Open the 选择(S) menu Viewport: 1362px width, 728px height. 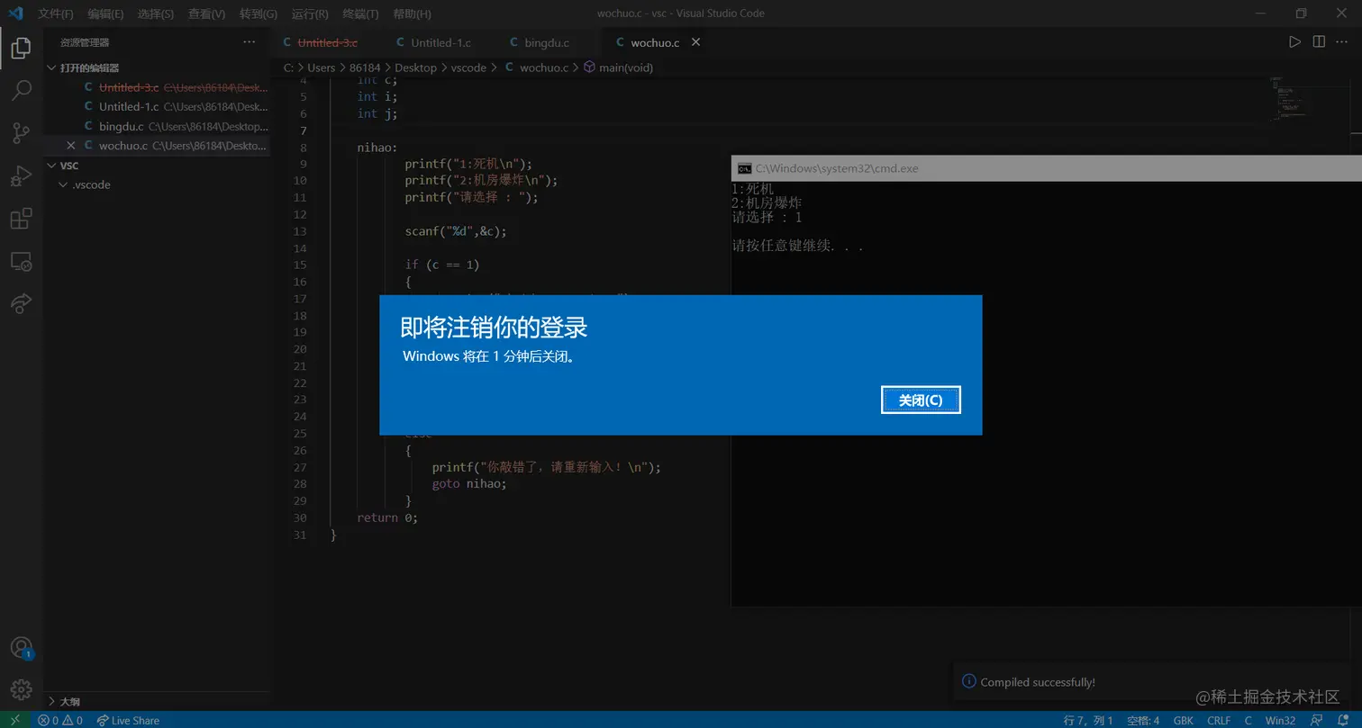[x=156, y=14]
